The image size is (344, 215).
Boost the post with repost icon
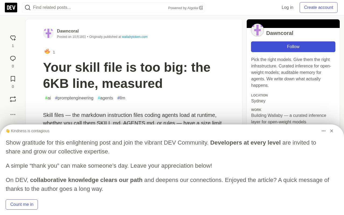coord(13,99)
